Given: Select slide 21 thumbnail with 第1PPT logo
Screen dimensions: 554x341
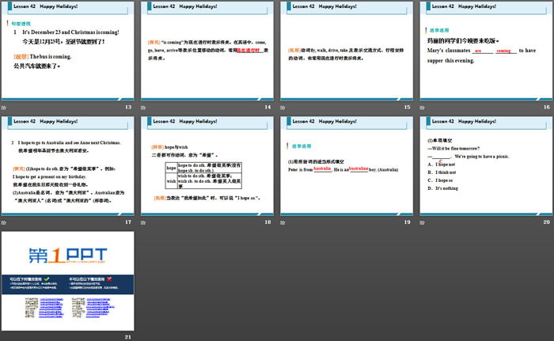Looking at the screenshot, I should pos(68,281).
